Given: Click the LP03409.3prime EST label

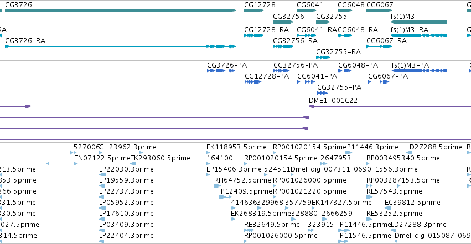Looking at the screenshot, I should tap(126, 225).
